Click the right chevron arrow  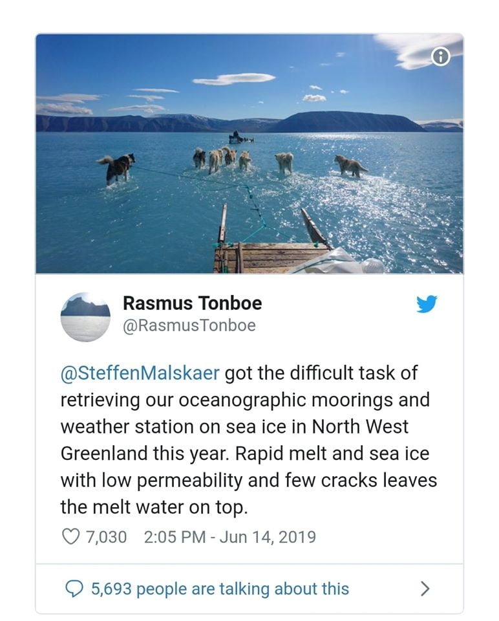tap(425, 588)
